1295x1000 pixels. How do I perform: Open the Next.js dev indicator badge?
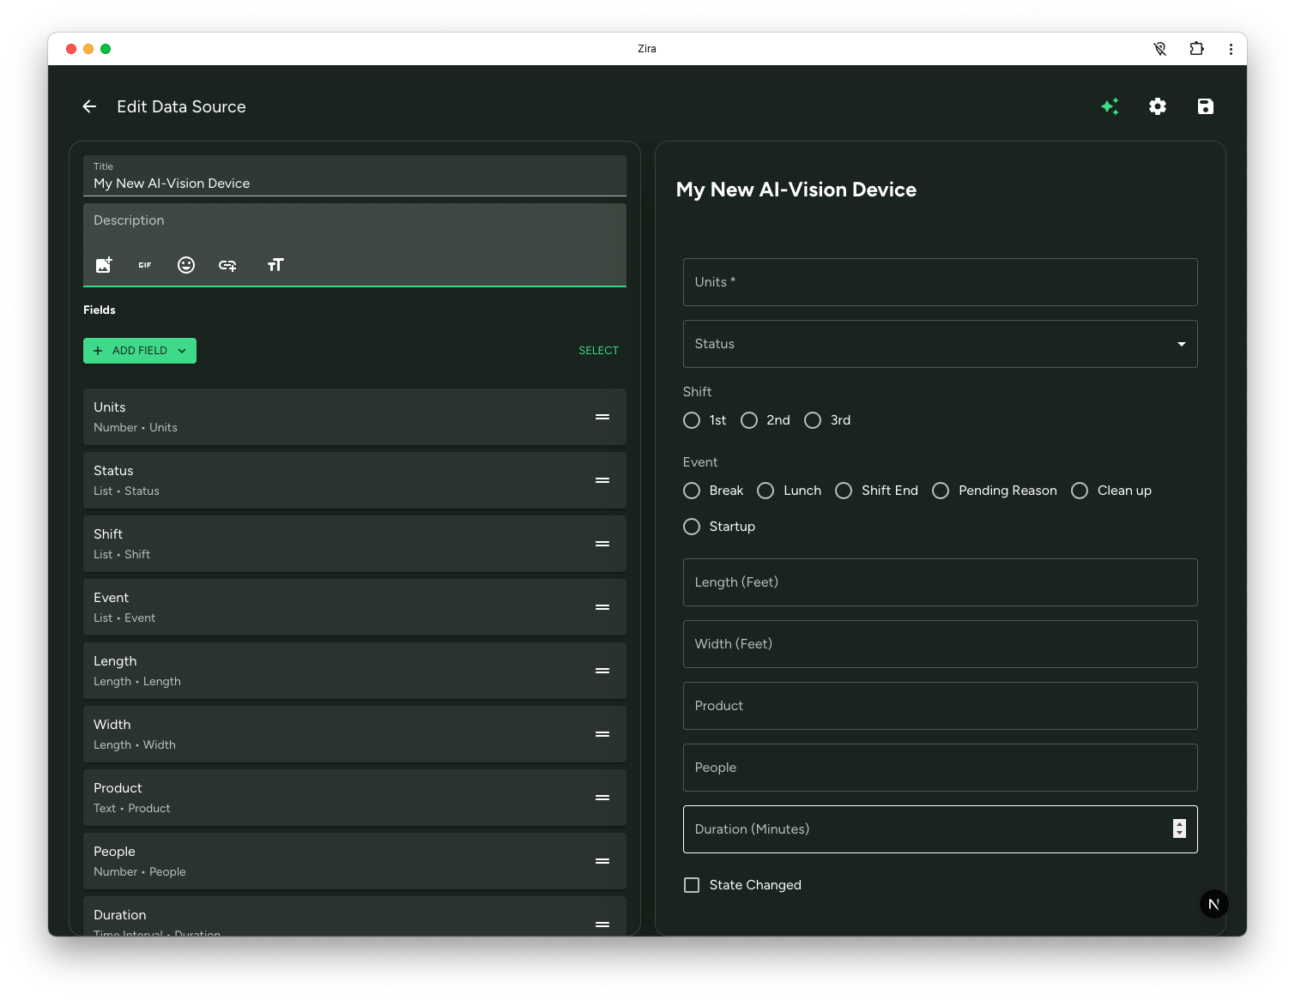(1213, 904)
